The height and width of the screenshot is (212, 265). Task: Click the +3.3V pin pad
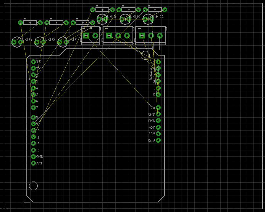click(x=158, y=134)
